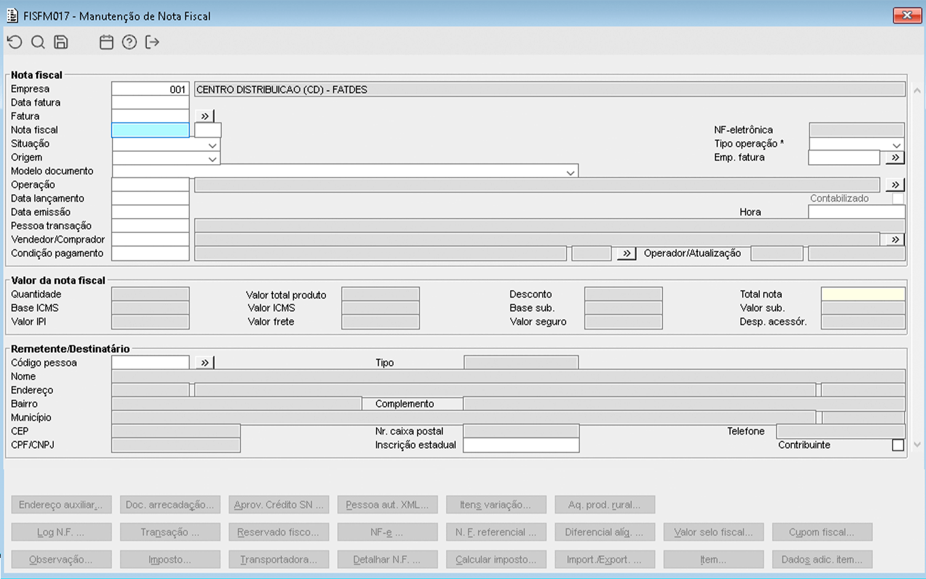Click the Doc. arrecadação... button

(x=170, y=505)
